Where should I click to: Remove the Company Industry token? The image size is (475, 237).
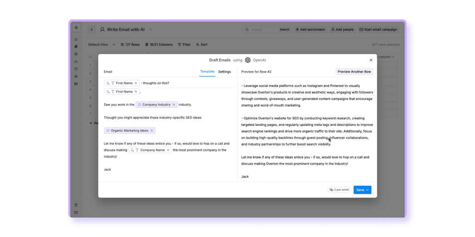coord(174,105)
